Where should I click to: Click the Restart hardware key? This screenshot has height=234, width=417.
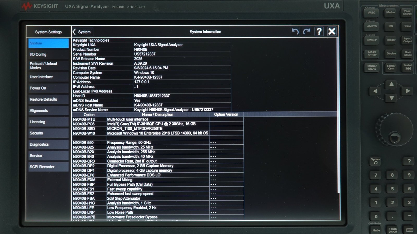pyautogui.click(x=408, y=67)
